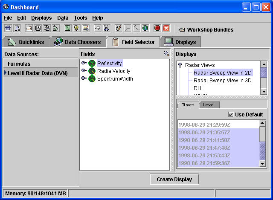Click the scissors toolbar icon
Viewport: 273px width, 200px height.
click(106, 28)
